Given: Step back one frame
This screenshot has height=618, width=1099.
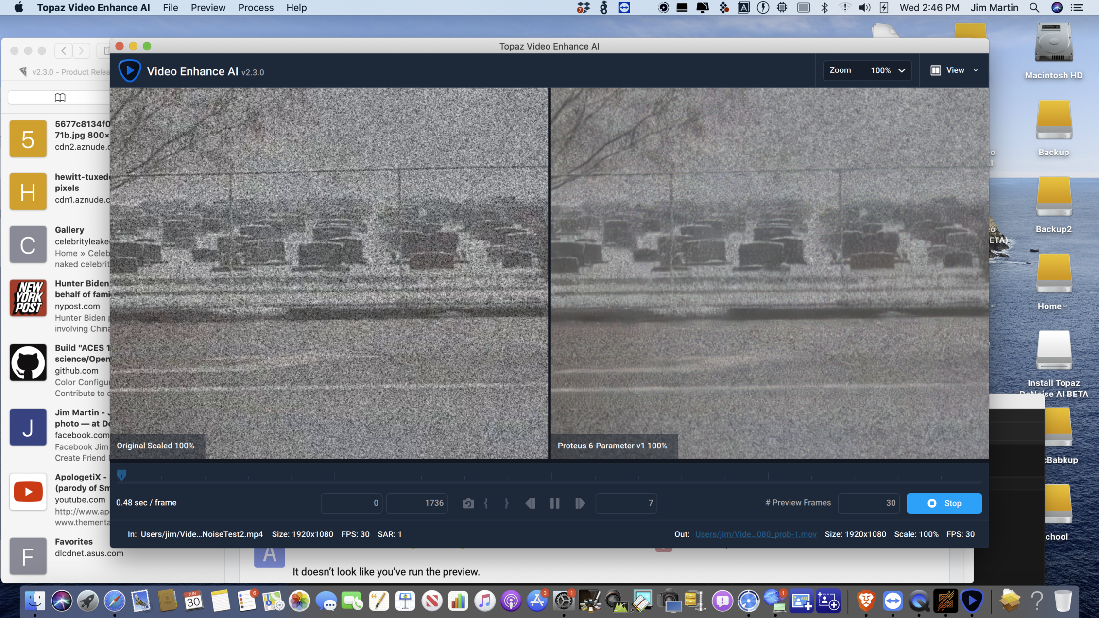Looking at the screenshot, I should coord(530,503).
